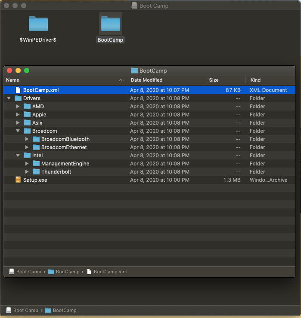Click the ManagementEngine folder icon
Screen dimensions: 301x318
(x=36, y=163)
